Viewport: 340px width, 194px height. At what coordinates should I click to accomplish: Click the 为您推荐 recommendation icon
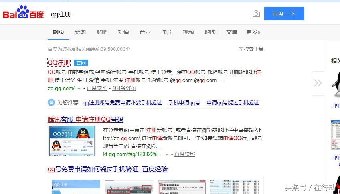pyautogui.click(x=51, y=102)
